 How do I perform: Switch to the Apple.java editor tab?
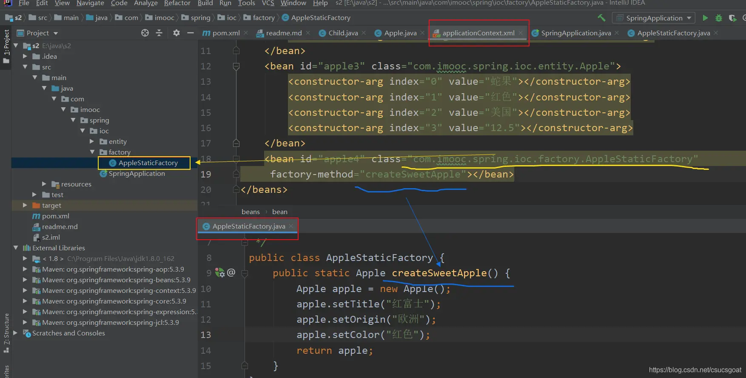[400, 33]
